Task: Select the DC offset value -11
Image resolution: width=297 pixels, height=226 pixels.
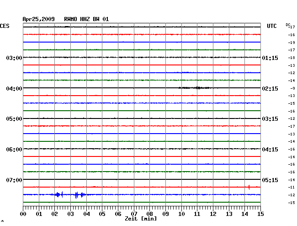Action: (292, 187)
